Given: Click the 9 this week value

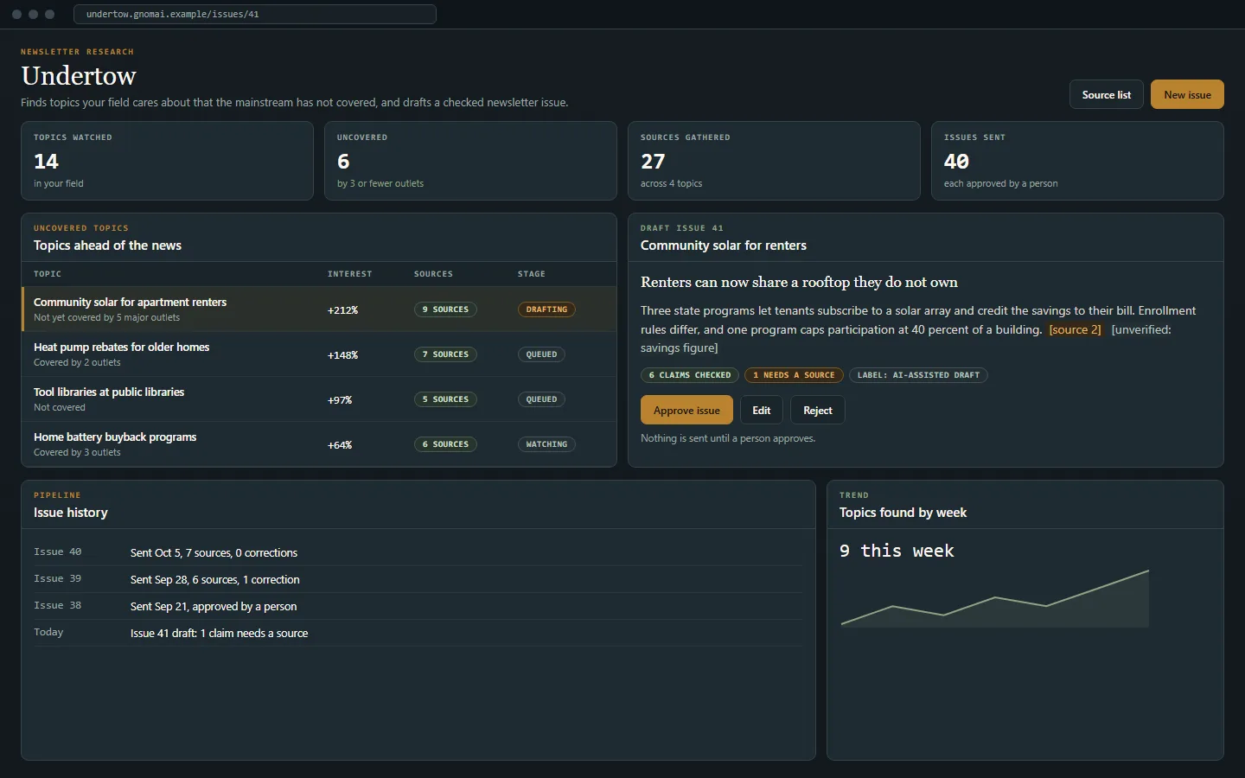Looking at the screenshot, I should tap(897, 552).
